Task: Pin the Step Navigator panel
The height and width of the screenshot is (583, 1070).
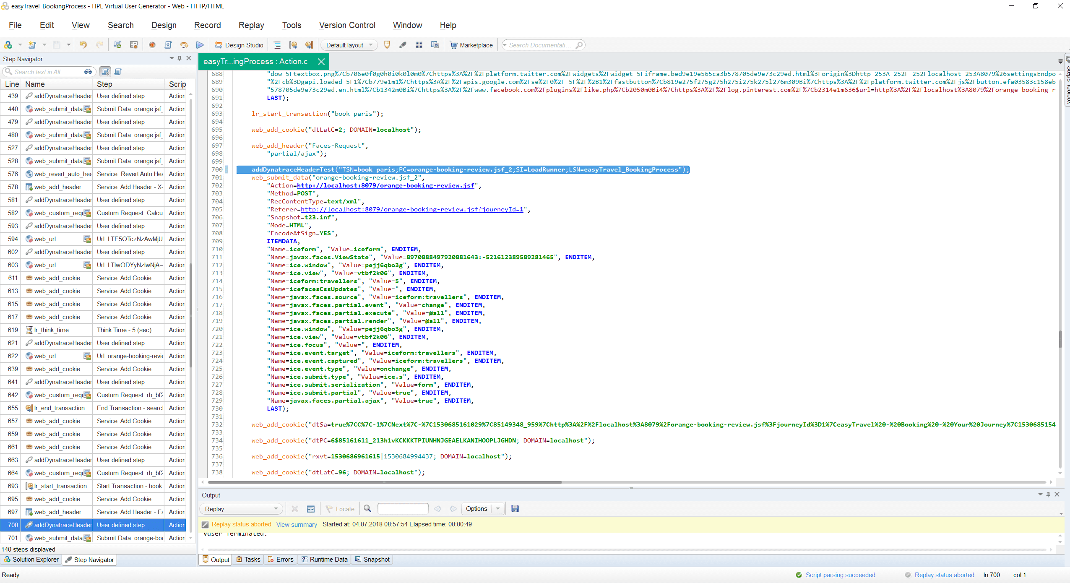Action: (x=180, y=59)
